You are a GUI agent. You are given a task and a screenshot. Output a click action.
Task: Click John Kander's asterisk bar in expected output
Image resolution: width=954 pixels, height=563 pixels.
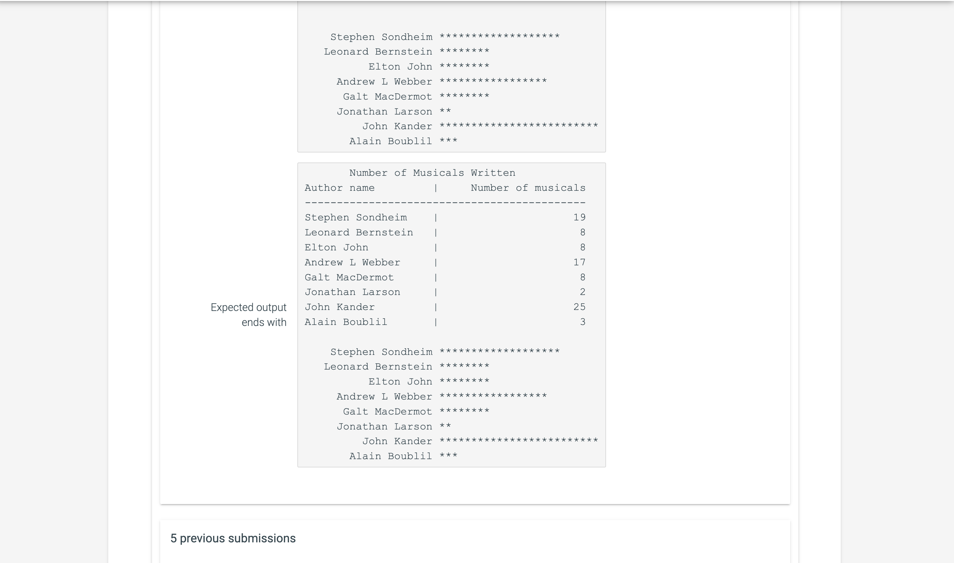tap(518, 441)
